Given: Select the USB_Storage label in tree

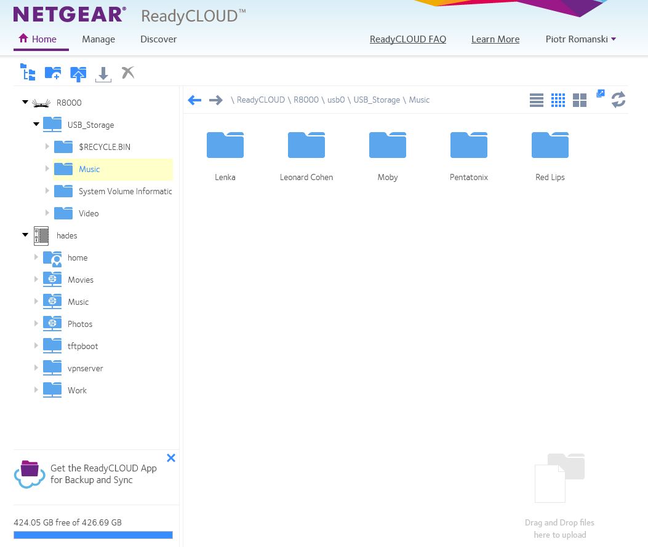Looking at the screenshot, I should pos(91,125).
